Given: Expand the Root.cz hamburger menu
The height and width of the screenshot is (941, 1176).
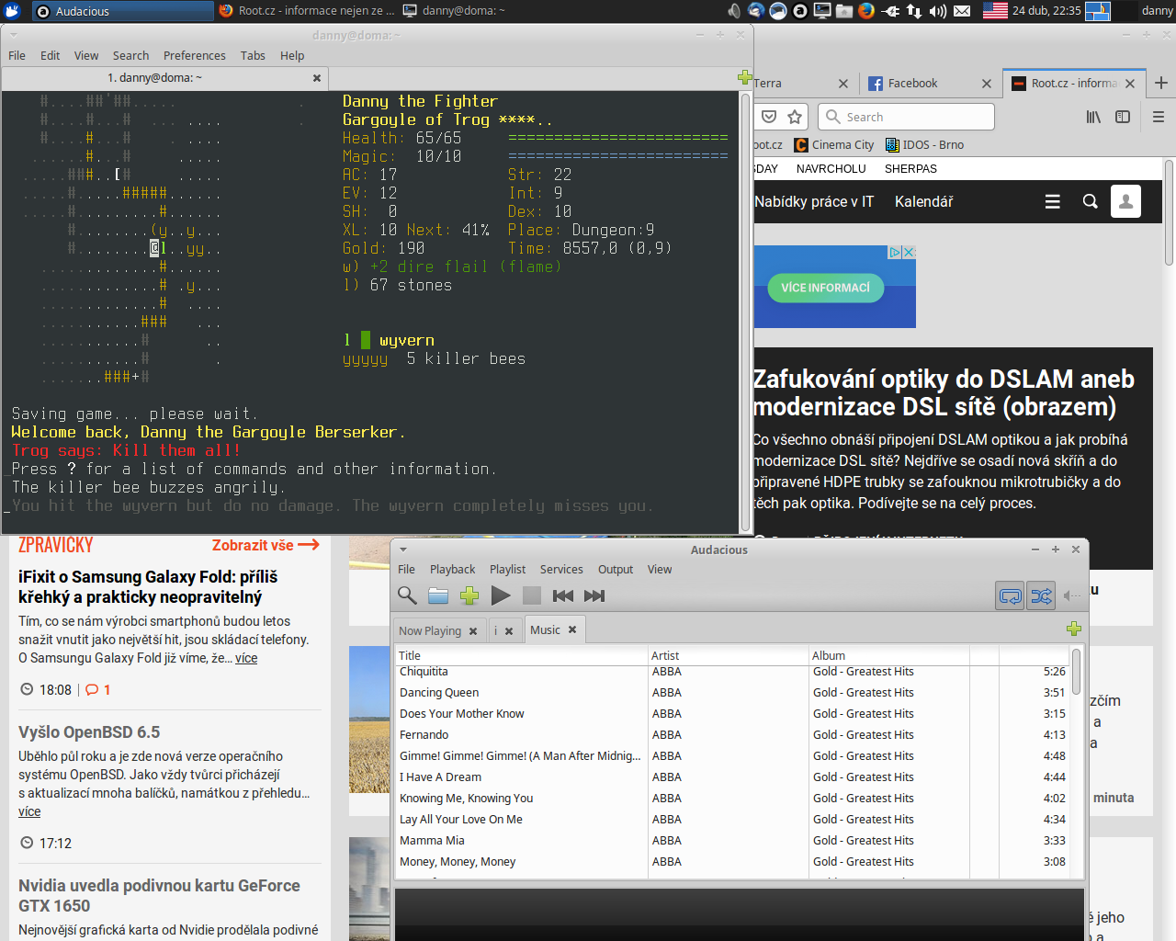Looking at the screenshot, I should [1052, 201].
